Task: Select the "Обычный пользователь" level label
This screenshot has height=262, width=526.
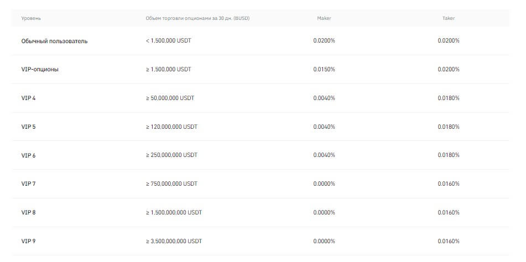Action: (x=54, y=41)
